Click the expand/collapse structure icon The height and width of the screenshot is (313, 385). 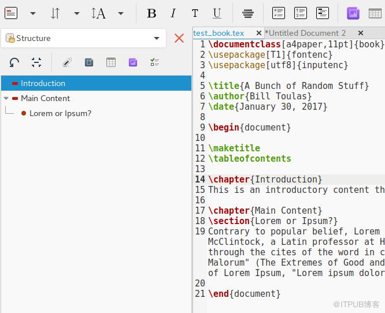pyautogui.click(x=36, y=62)
